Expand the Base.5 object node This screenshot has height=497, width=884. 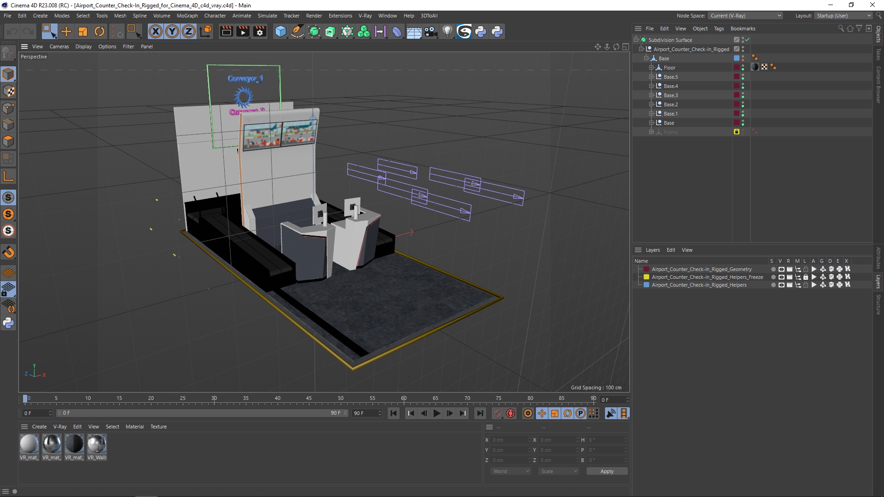(651, 77)
